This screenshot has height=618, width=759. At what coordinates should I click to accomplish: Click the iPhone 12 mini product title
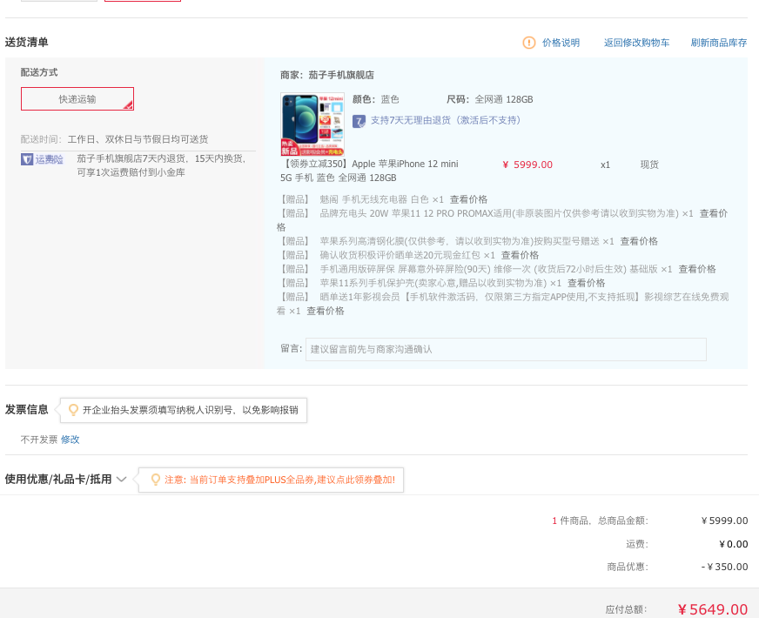[369, 171]
